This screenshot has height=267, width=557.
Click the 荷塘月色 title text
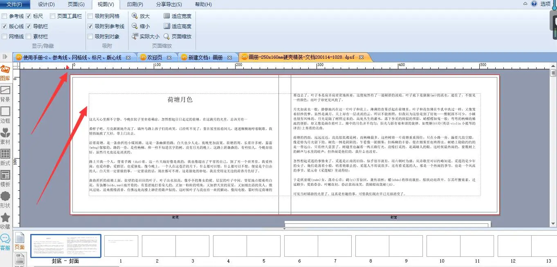pos(180,99)
